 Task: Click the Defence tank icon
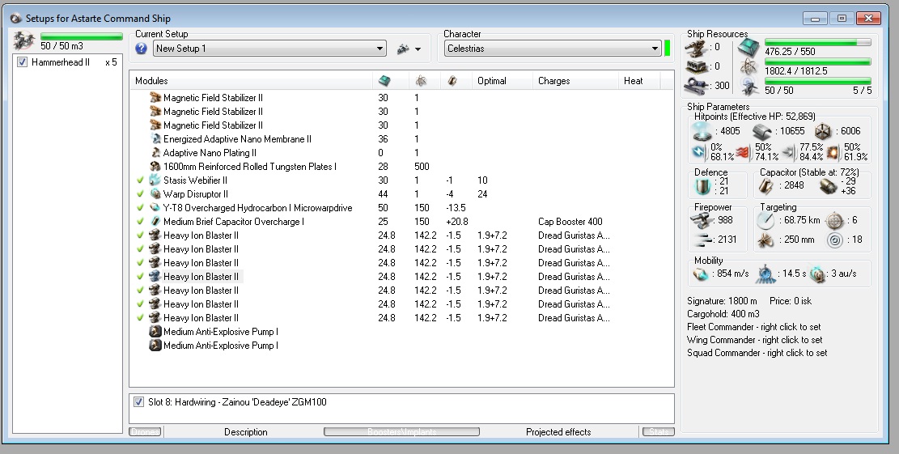[x=702, y=186]
